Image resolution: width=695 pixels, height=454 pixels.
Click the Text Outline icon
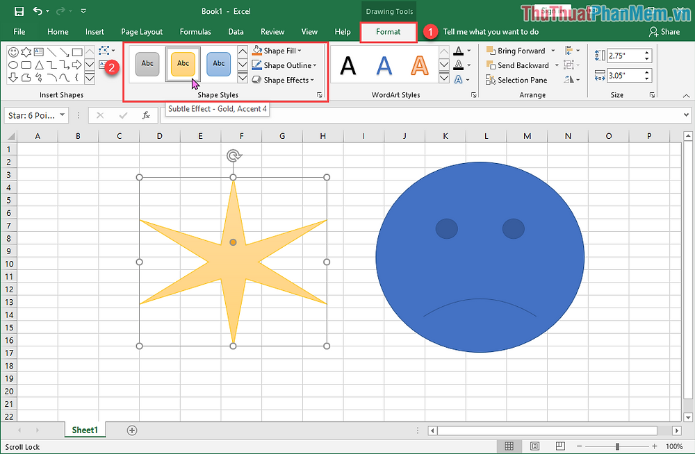click(x=459, y=65)
